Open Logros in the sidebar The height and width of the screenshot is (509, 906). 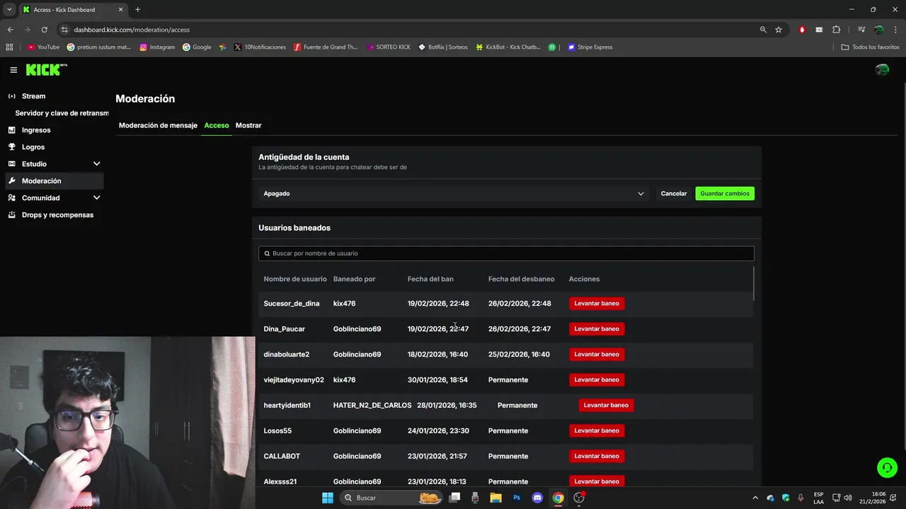click(x=54, y=147)
